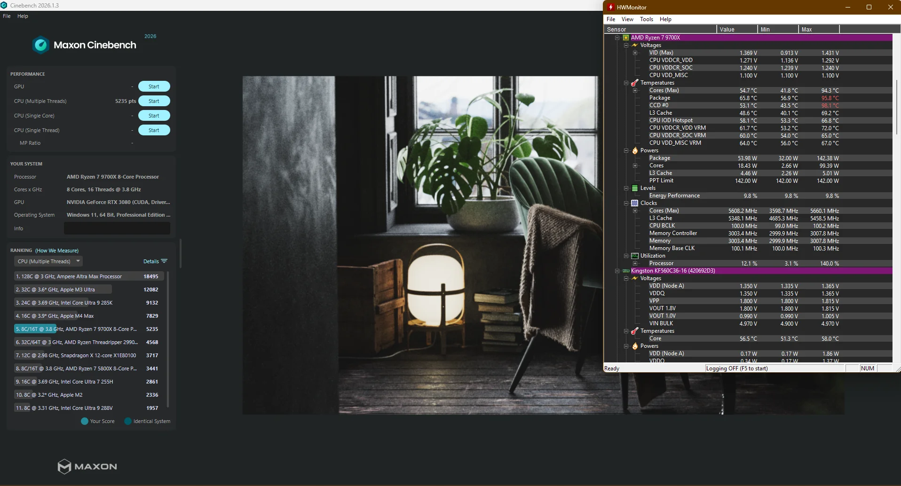Select the Snapdragon X 12-core ranking row
Screen dimensions: 901x486
[x=89, y=355]
